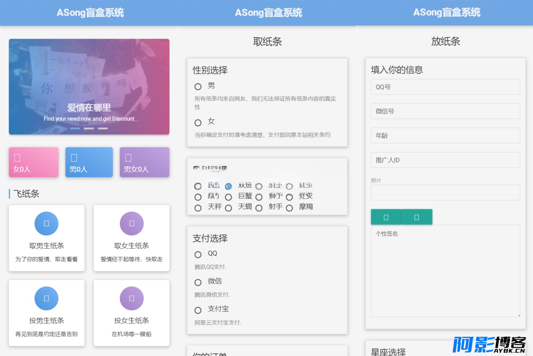Click the blue icon above 投男生纸条

click(x=46, y=298)
